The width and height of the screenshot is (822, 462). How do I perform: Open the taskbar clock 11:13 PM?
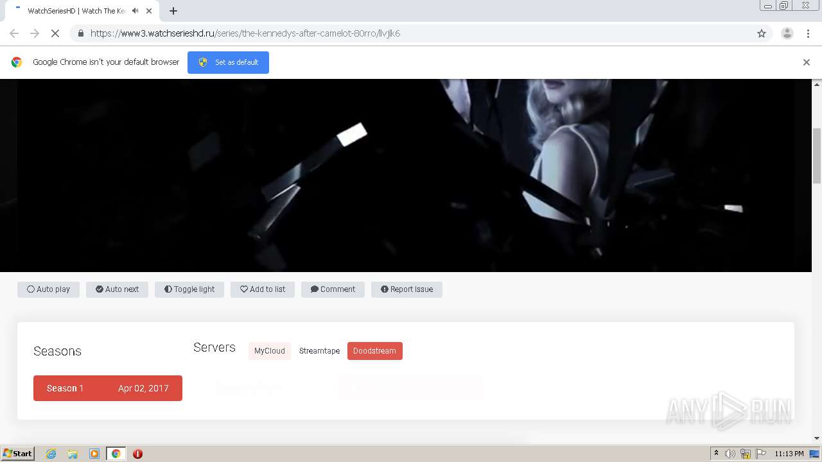coord(789,454)
